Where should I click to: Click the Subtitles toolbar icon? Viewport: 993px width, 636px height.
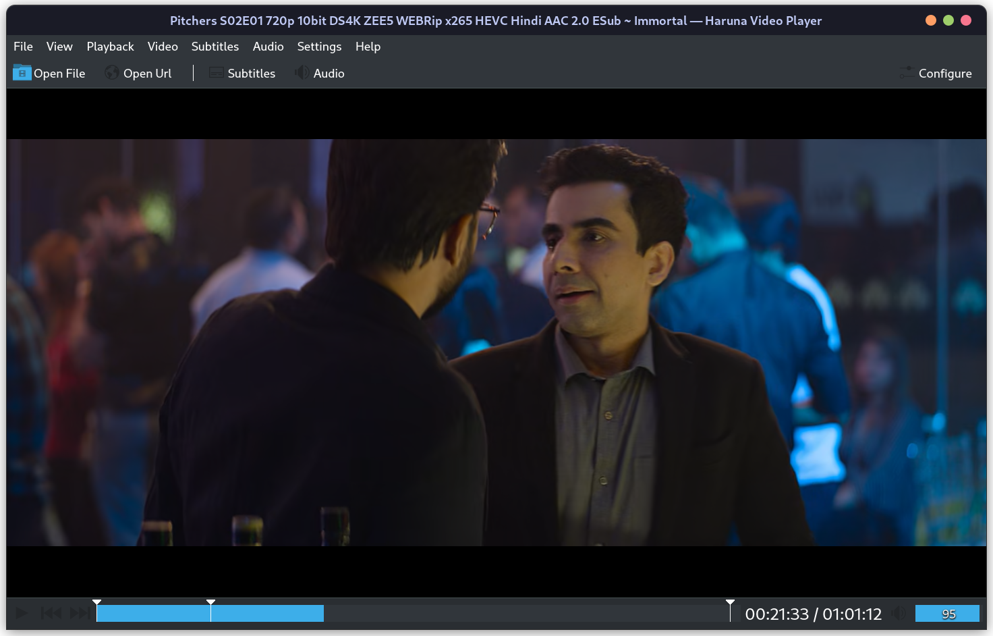pos(216,73)
